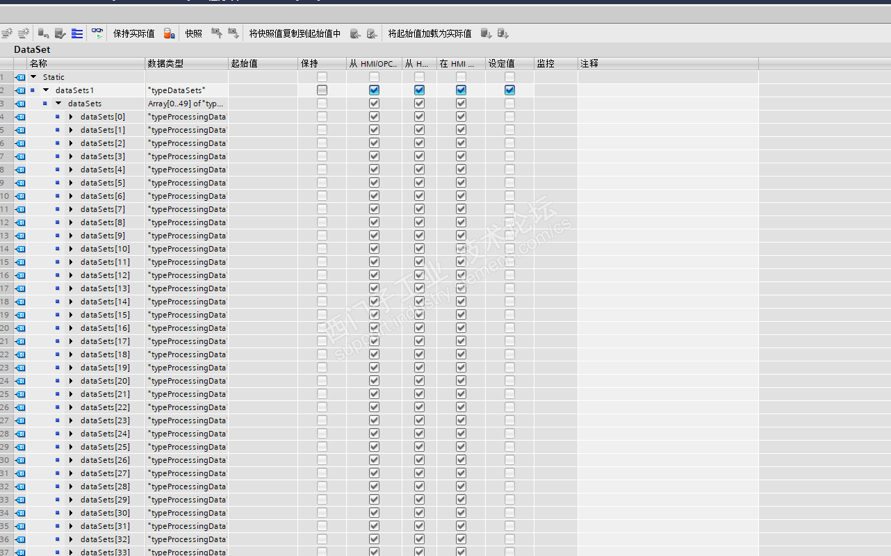The width and height of the screenshot is (891, 556).
Task: Click the 监控 column header
Action: click(556, 63)
